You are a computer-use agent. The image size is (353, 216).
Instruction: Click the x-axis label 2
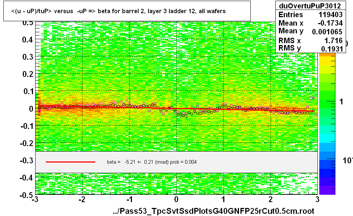pyautogui.click(x=271, y=200)
